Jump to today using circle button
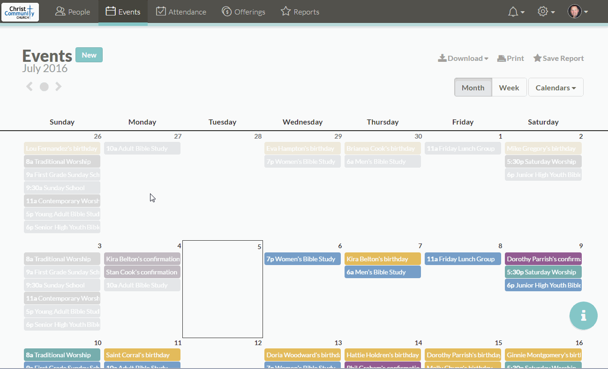This screenshot has height=369, width=608. point(44,87)
